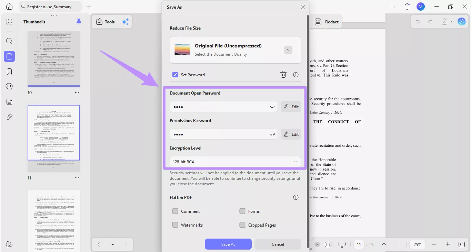Screen dimensions: 471x252
Task: Select the page 10 thumbnail
Action: [x=54, y=58]
